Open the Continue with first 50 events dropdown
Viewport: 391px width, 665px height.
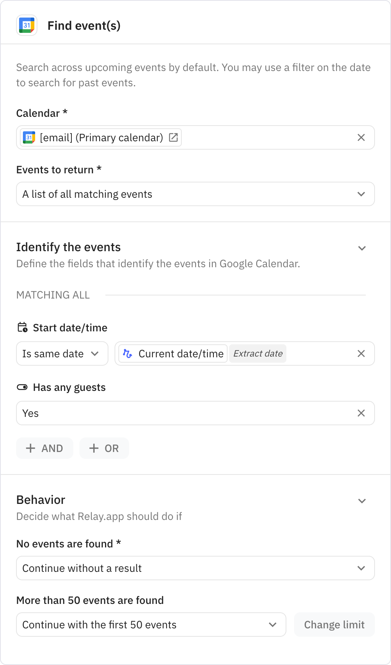[151, 625]
